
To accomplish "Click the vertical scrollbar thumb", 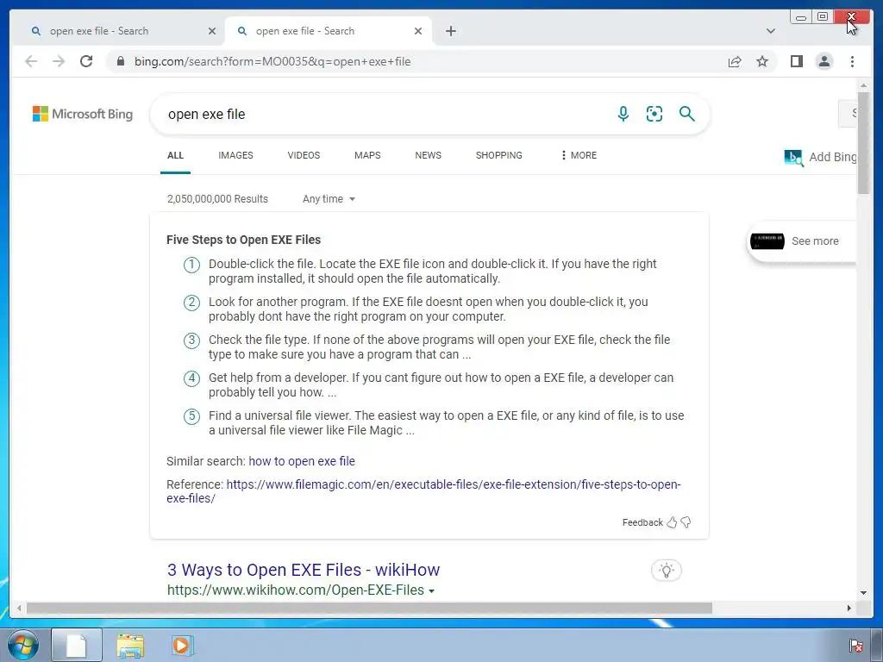I will point(863,143).
